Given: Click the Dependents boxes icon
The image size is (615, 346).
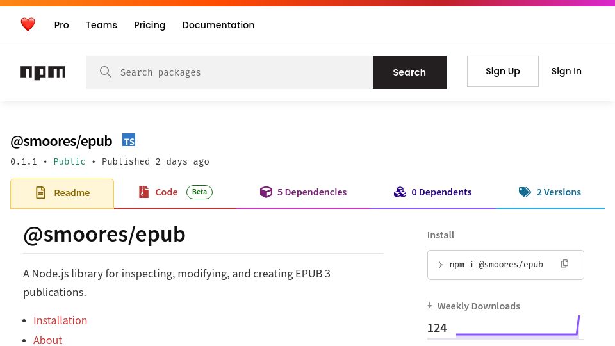Looking at the screenshot, I should coord(400,192).
